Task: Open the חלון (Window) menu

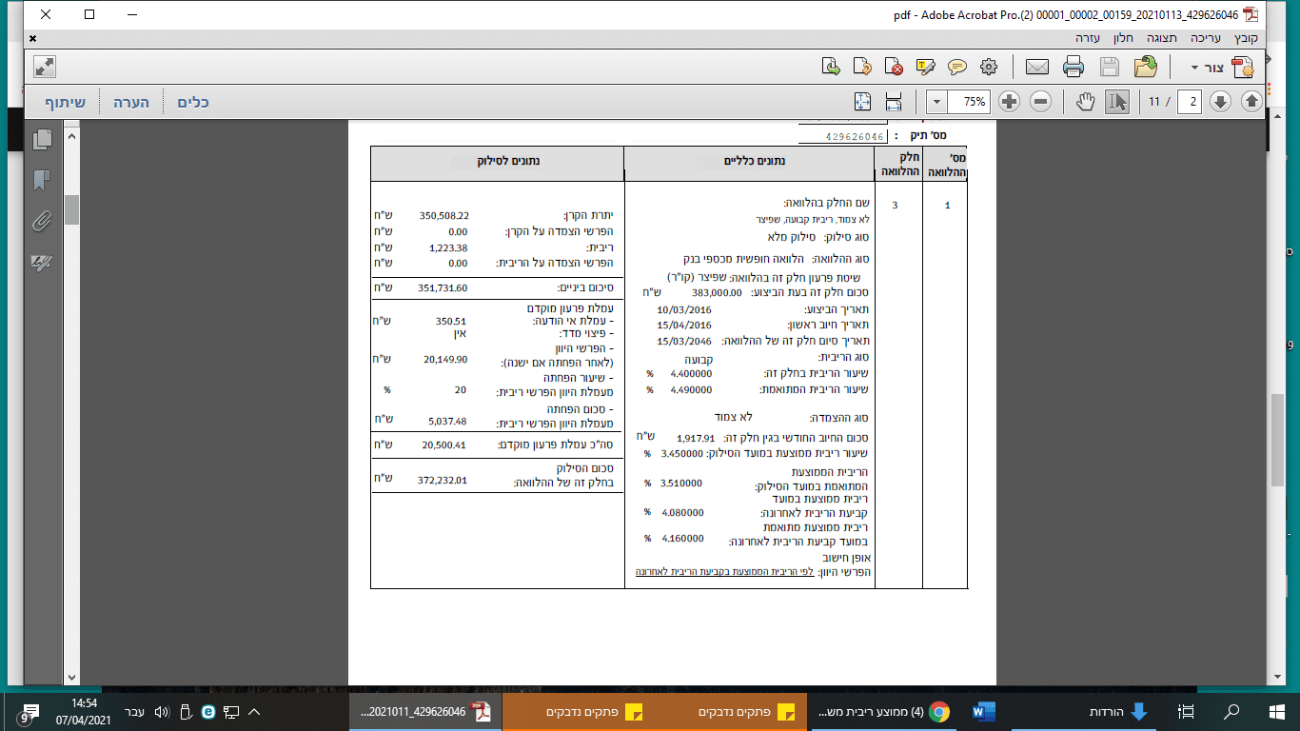Action: (x=1123, y=38)
